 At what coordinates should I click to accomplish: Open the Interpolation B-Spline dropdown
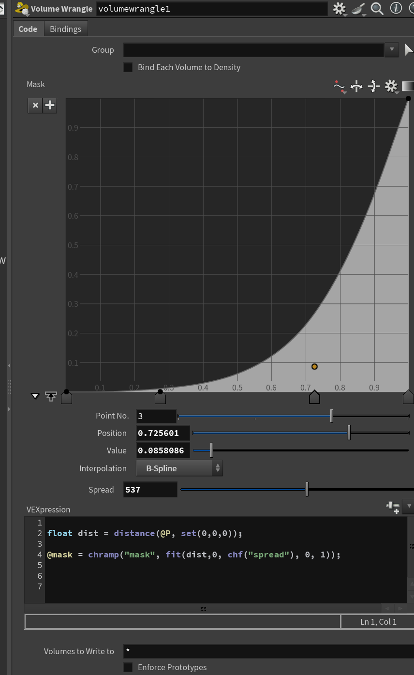point(179,468)
